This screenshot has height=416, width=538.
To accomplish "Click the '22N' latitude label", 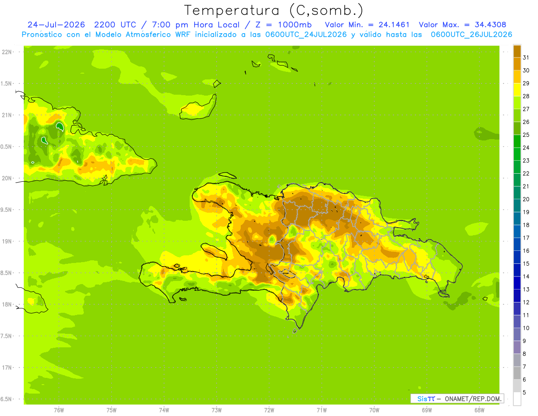I will click(x=6, y=52).
